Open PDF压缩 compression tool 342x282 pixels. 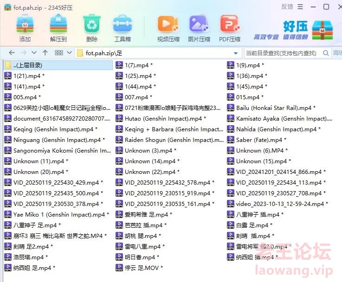[230, 24]
